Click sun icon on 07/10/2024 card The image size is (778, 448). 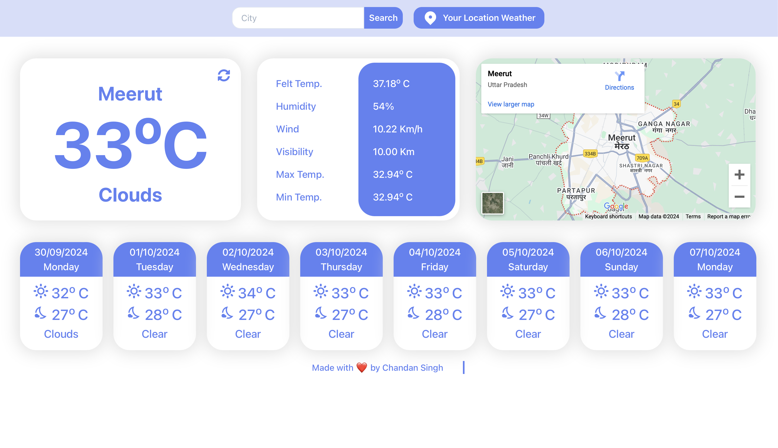[x=694, y=291]
